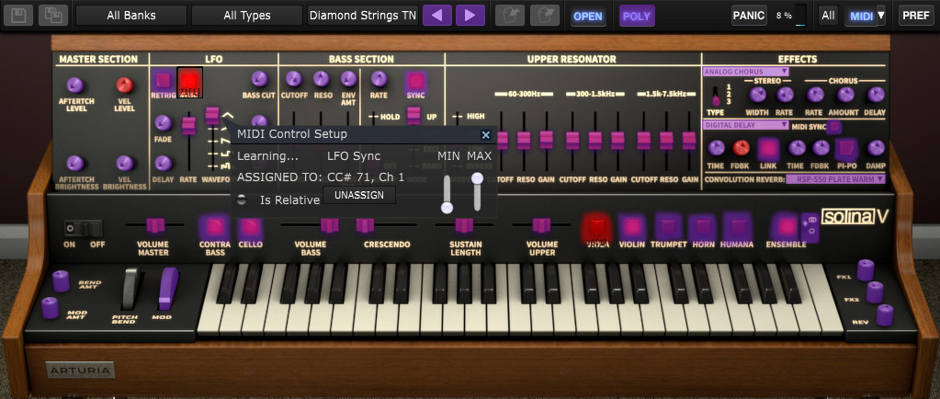Flip the On/Off power switch
This screenshot has width=940, height=399.
click(x=84, y=228)
